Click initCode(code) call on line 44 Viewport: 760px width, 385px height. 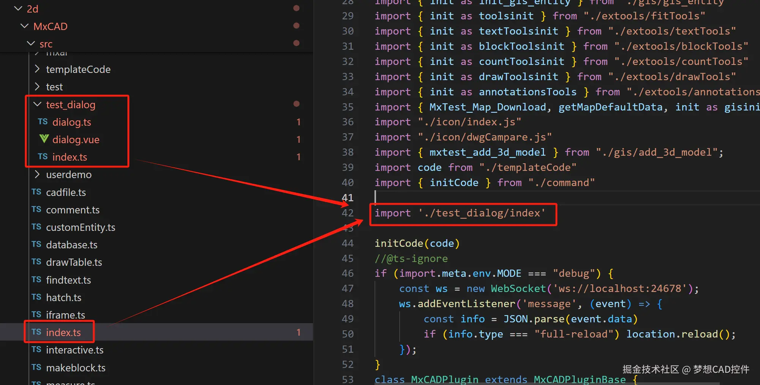tap(417, 243)
